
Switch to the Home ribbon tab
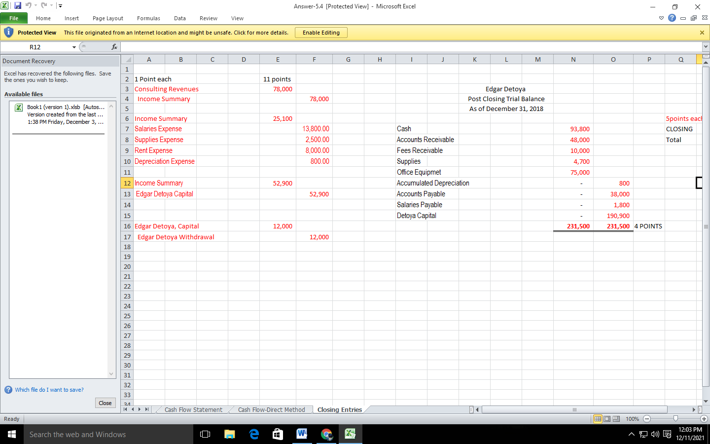43,18
